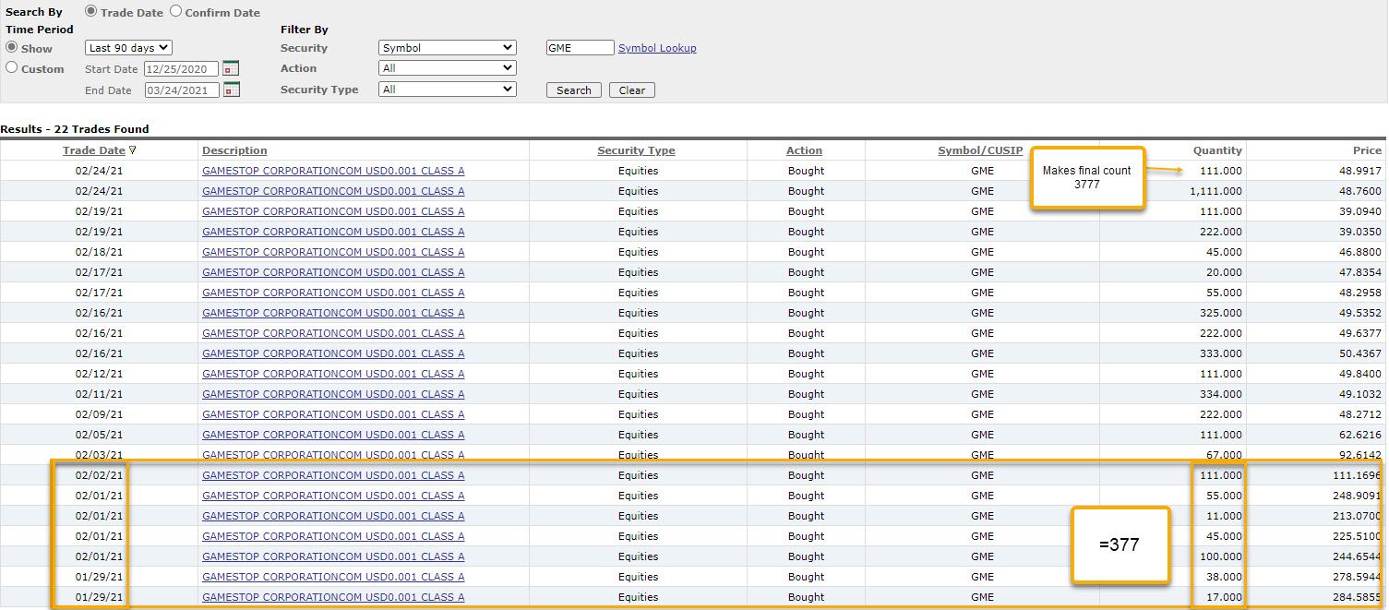This screenshot has height=610, width=1389.
Task: Select the Trade Date radio button
Action: [x=90, y=12]
